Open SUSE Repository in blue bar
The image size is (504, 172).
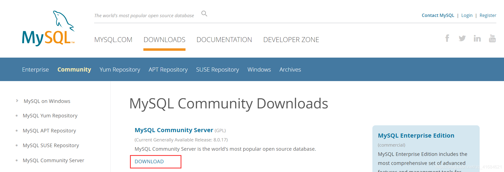coord(218,70)
